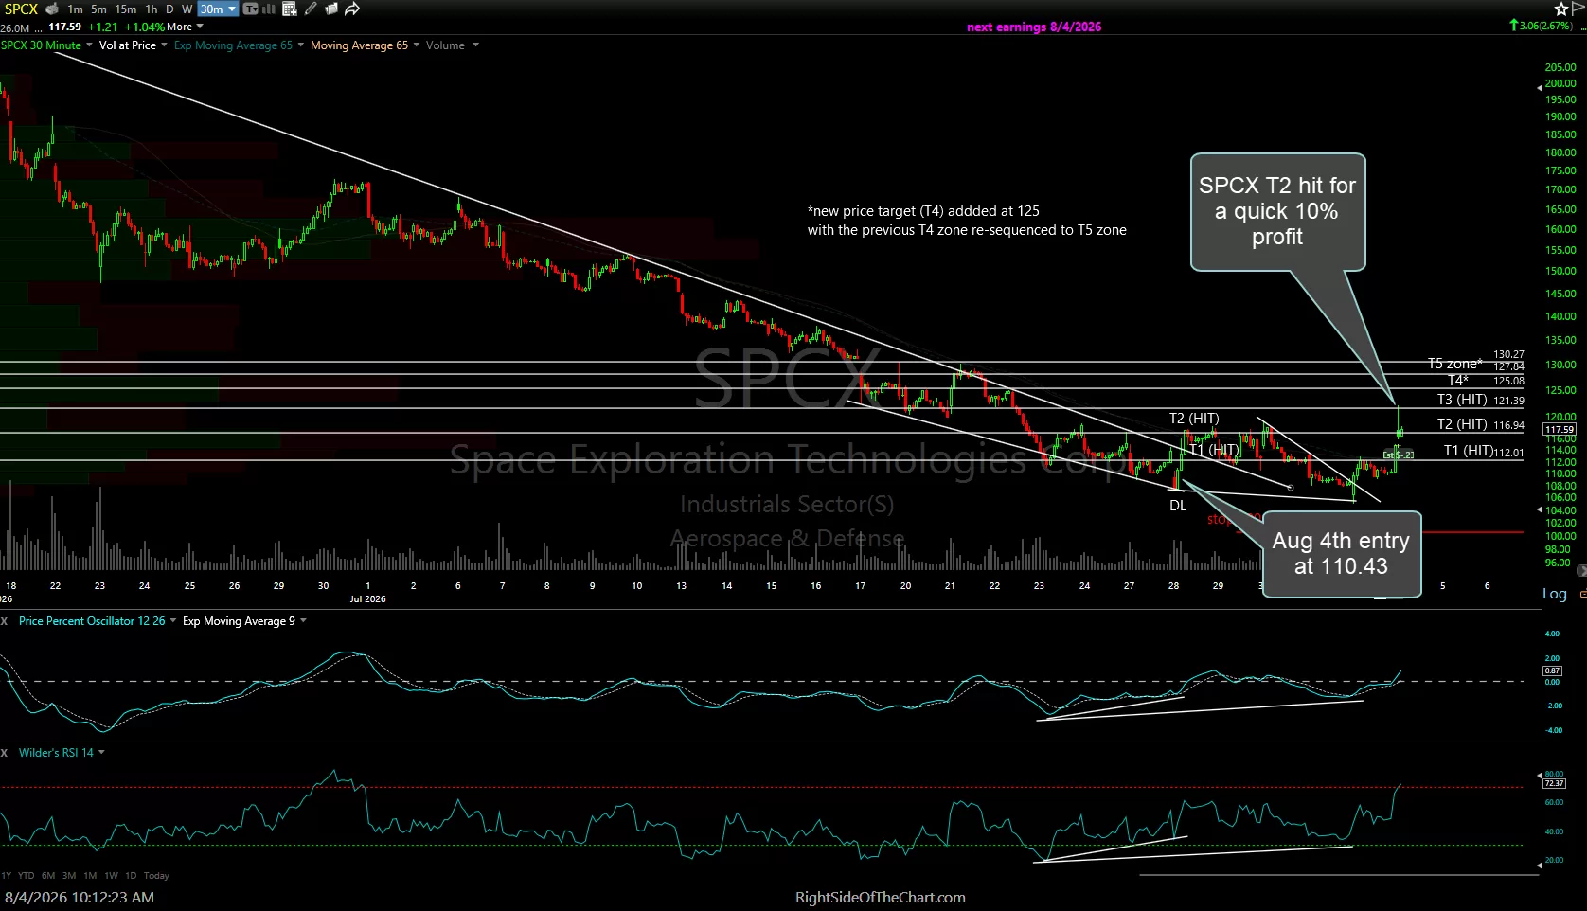
Task: Expand the More quote details dropdown
Action: [x=185, y=27]
